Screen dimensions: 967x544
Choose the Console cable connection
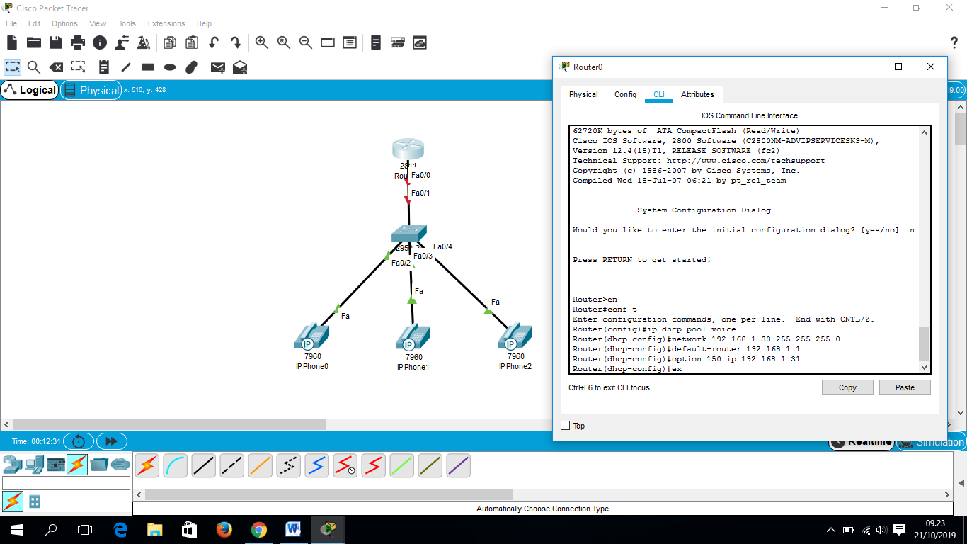[x=176, y=465]
